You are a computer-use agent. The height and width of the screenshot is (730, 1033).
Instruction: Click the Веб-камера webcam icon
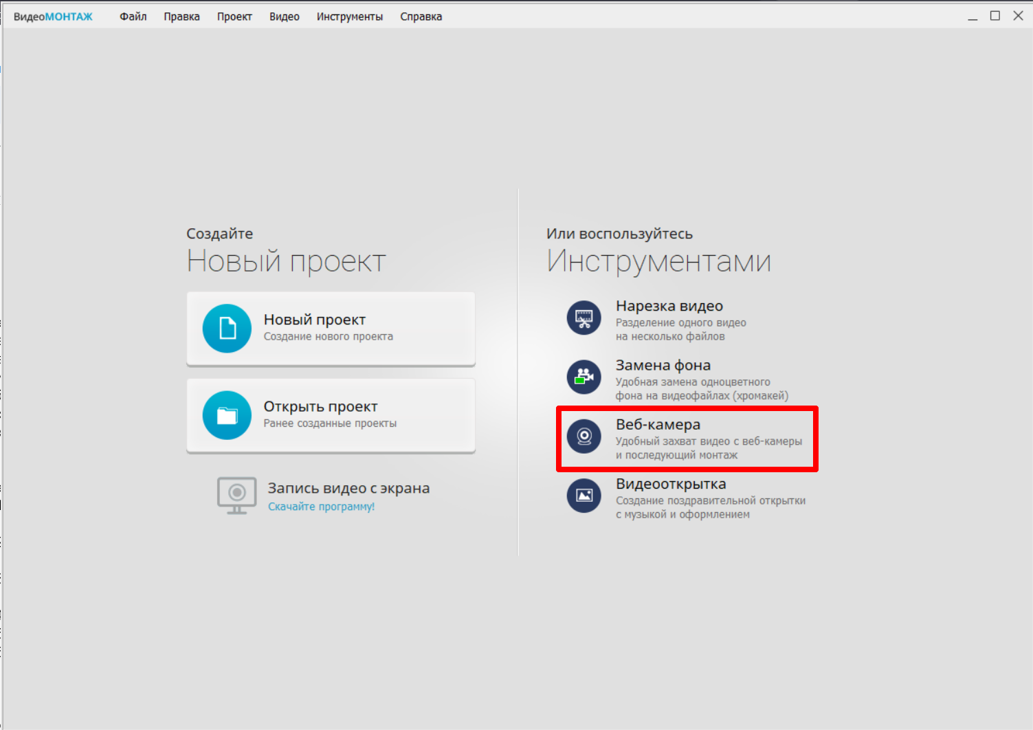pyautogui.click(x=584, y=436)
